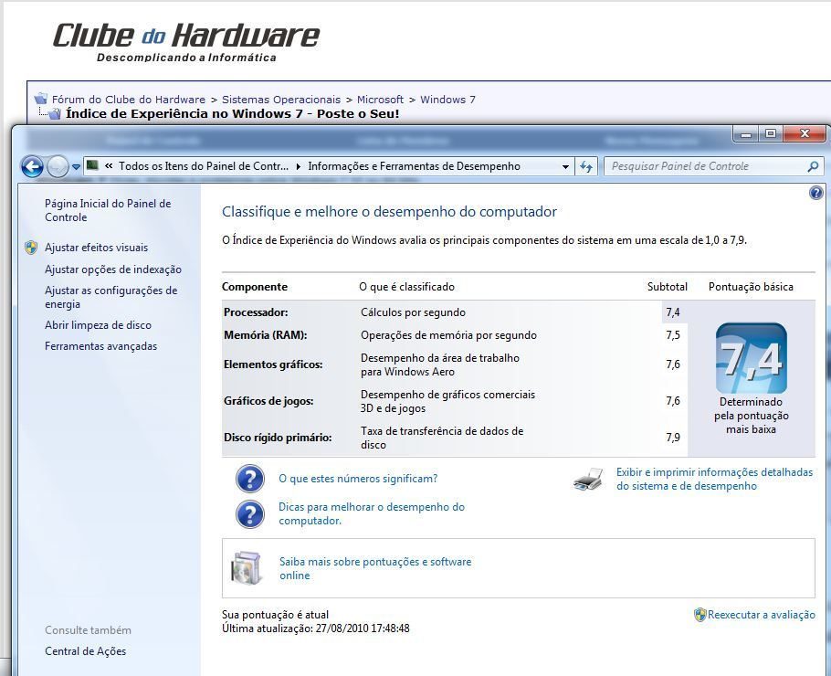Viewport: 831px width, 676px height.
Task: Click question icon beside Dicas para melhorar desempenho
Action: click(249, 513)
